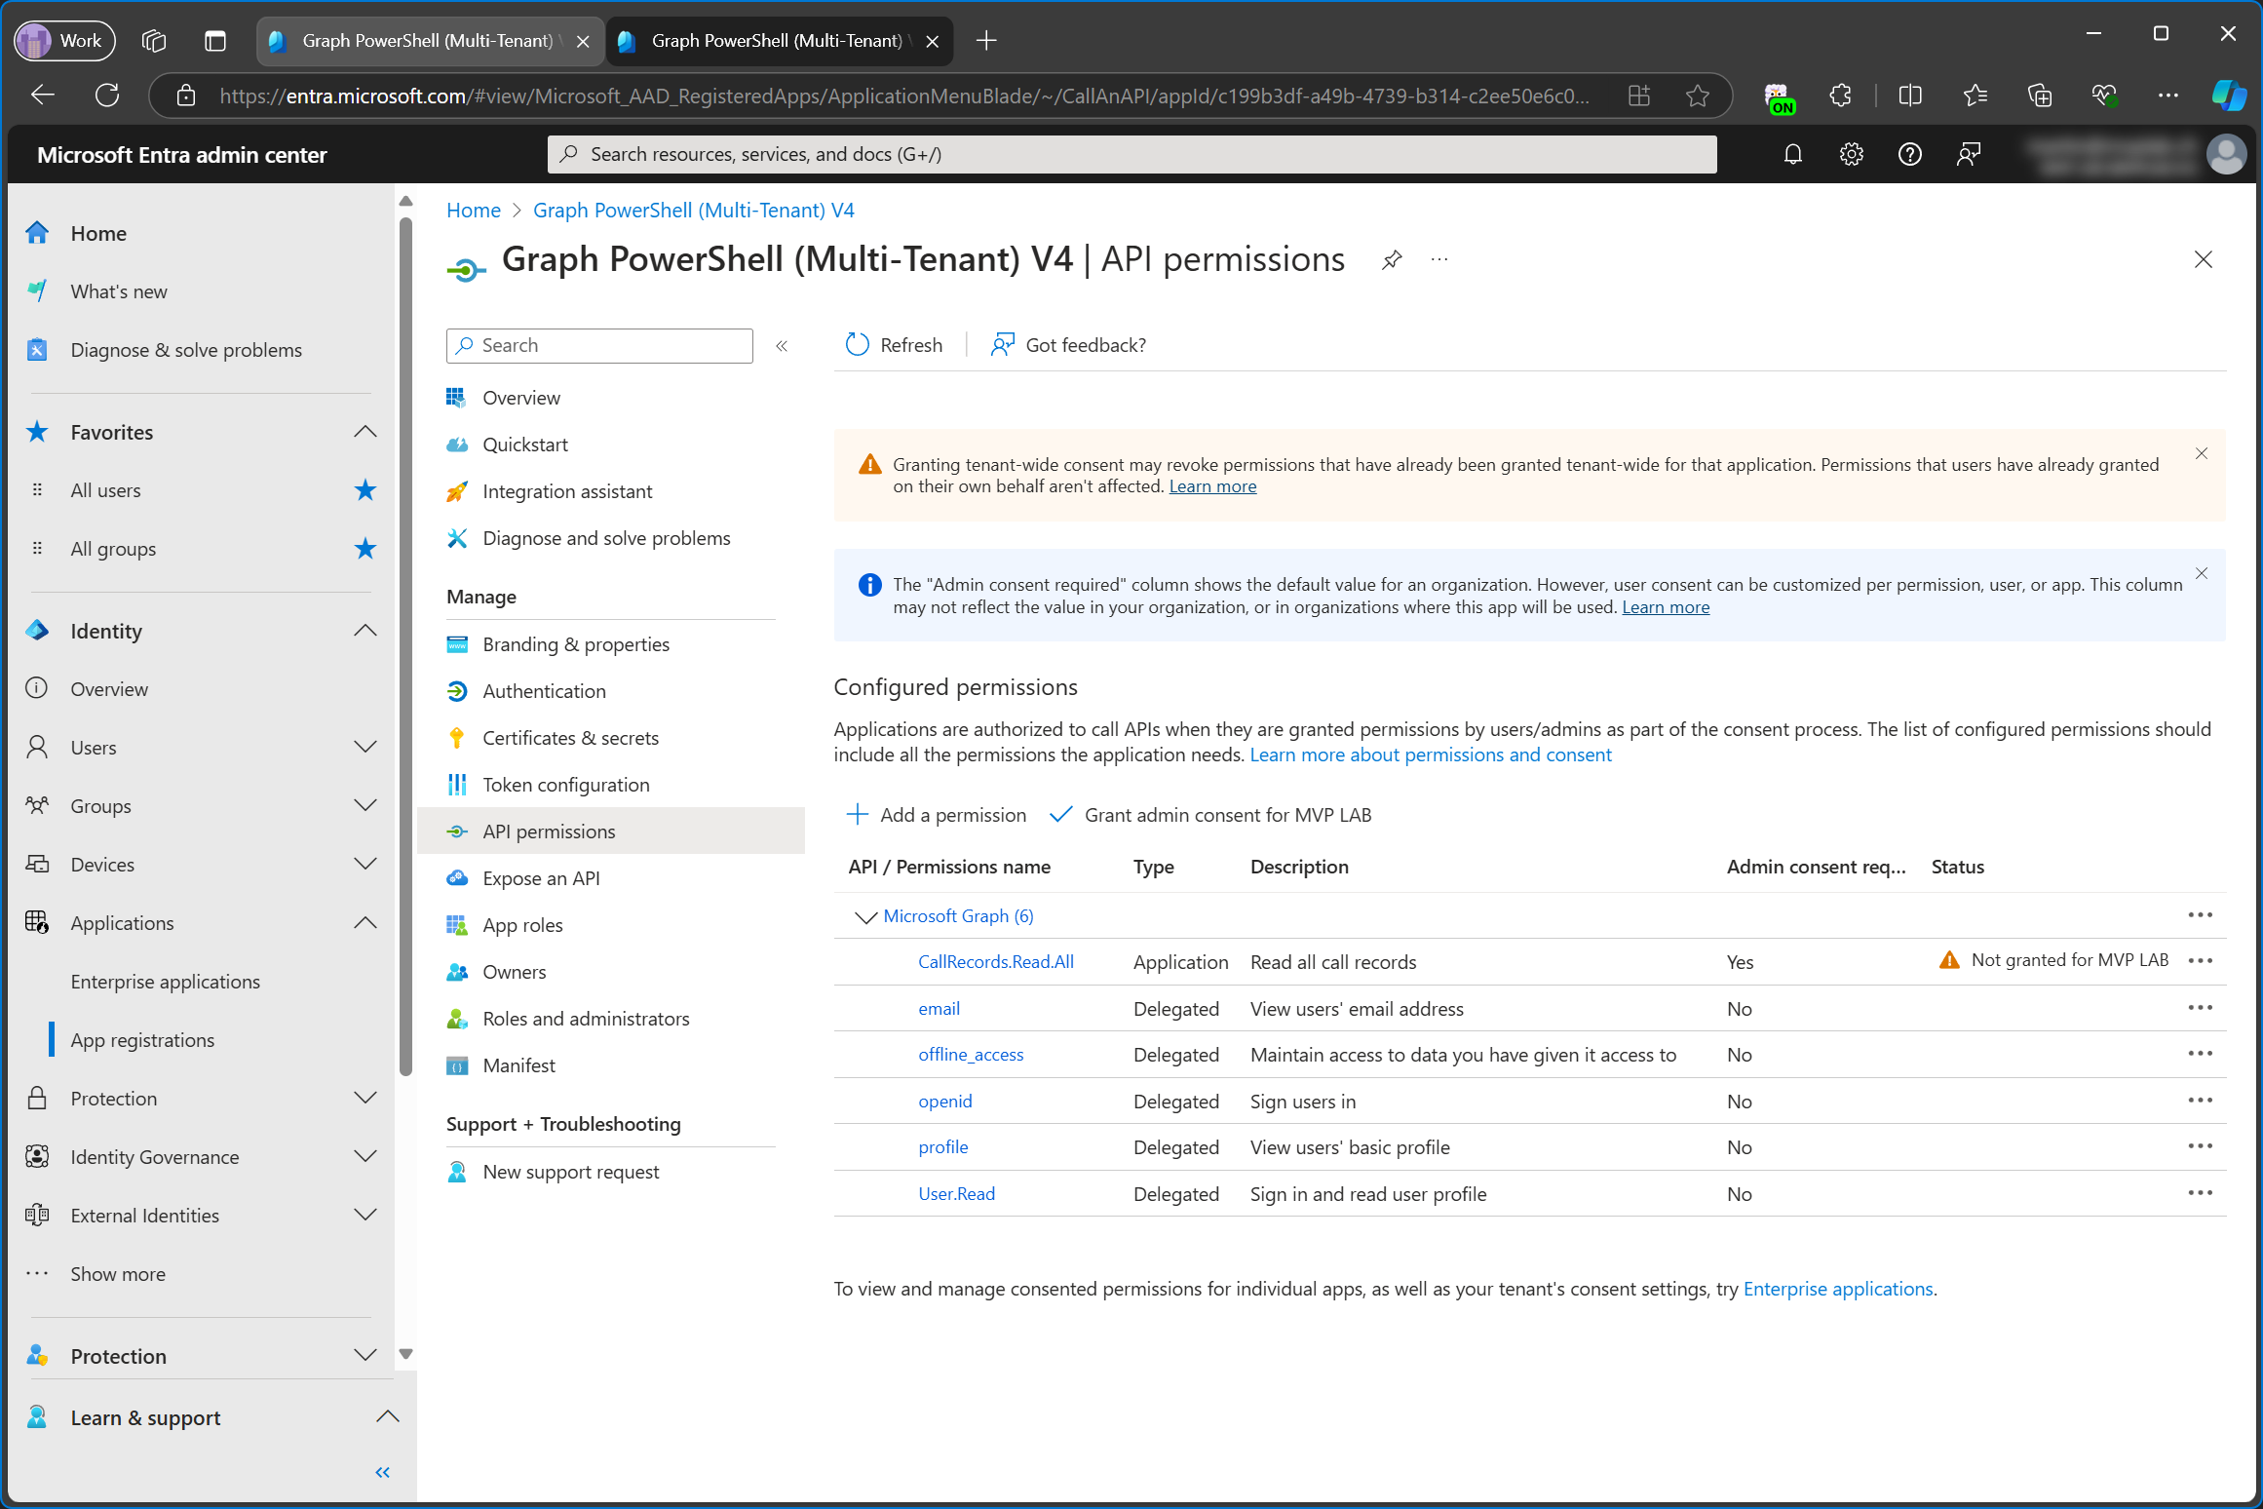Close the API permissions blade

(2203, 259)
